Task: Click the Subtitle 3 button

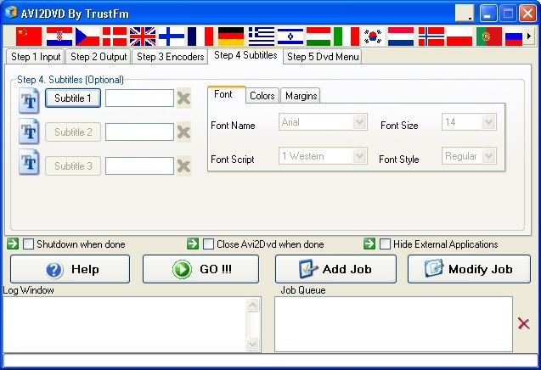Action: click(x=73, y=166)
